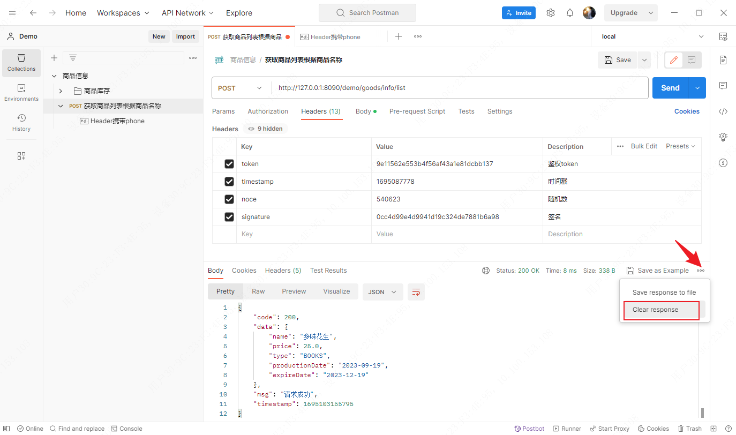The image size is (736, 435).
Task: Open the Collections sidebar panel
Action: 21,63
